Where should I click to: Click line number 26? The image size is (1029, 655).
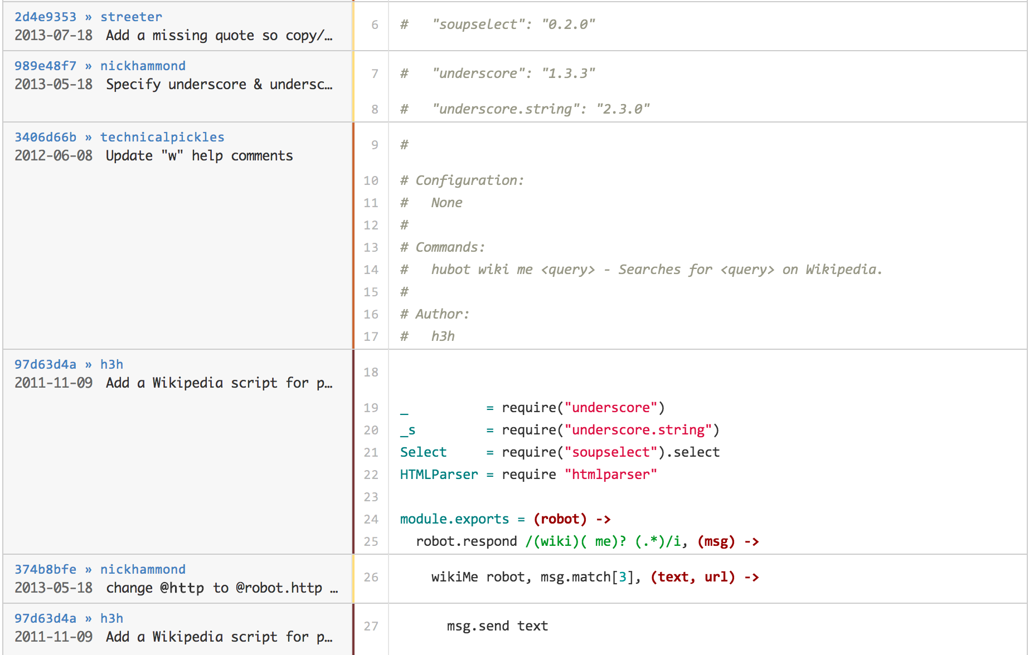tap(371, 577)
